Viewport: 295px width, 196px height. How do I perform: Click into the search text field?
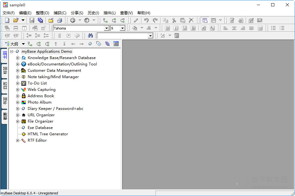pos(122,36)
